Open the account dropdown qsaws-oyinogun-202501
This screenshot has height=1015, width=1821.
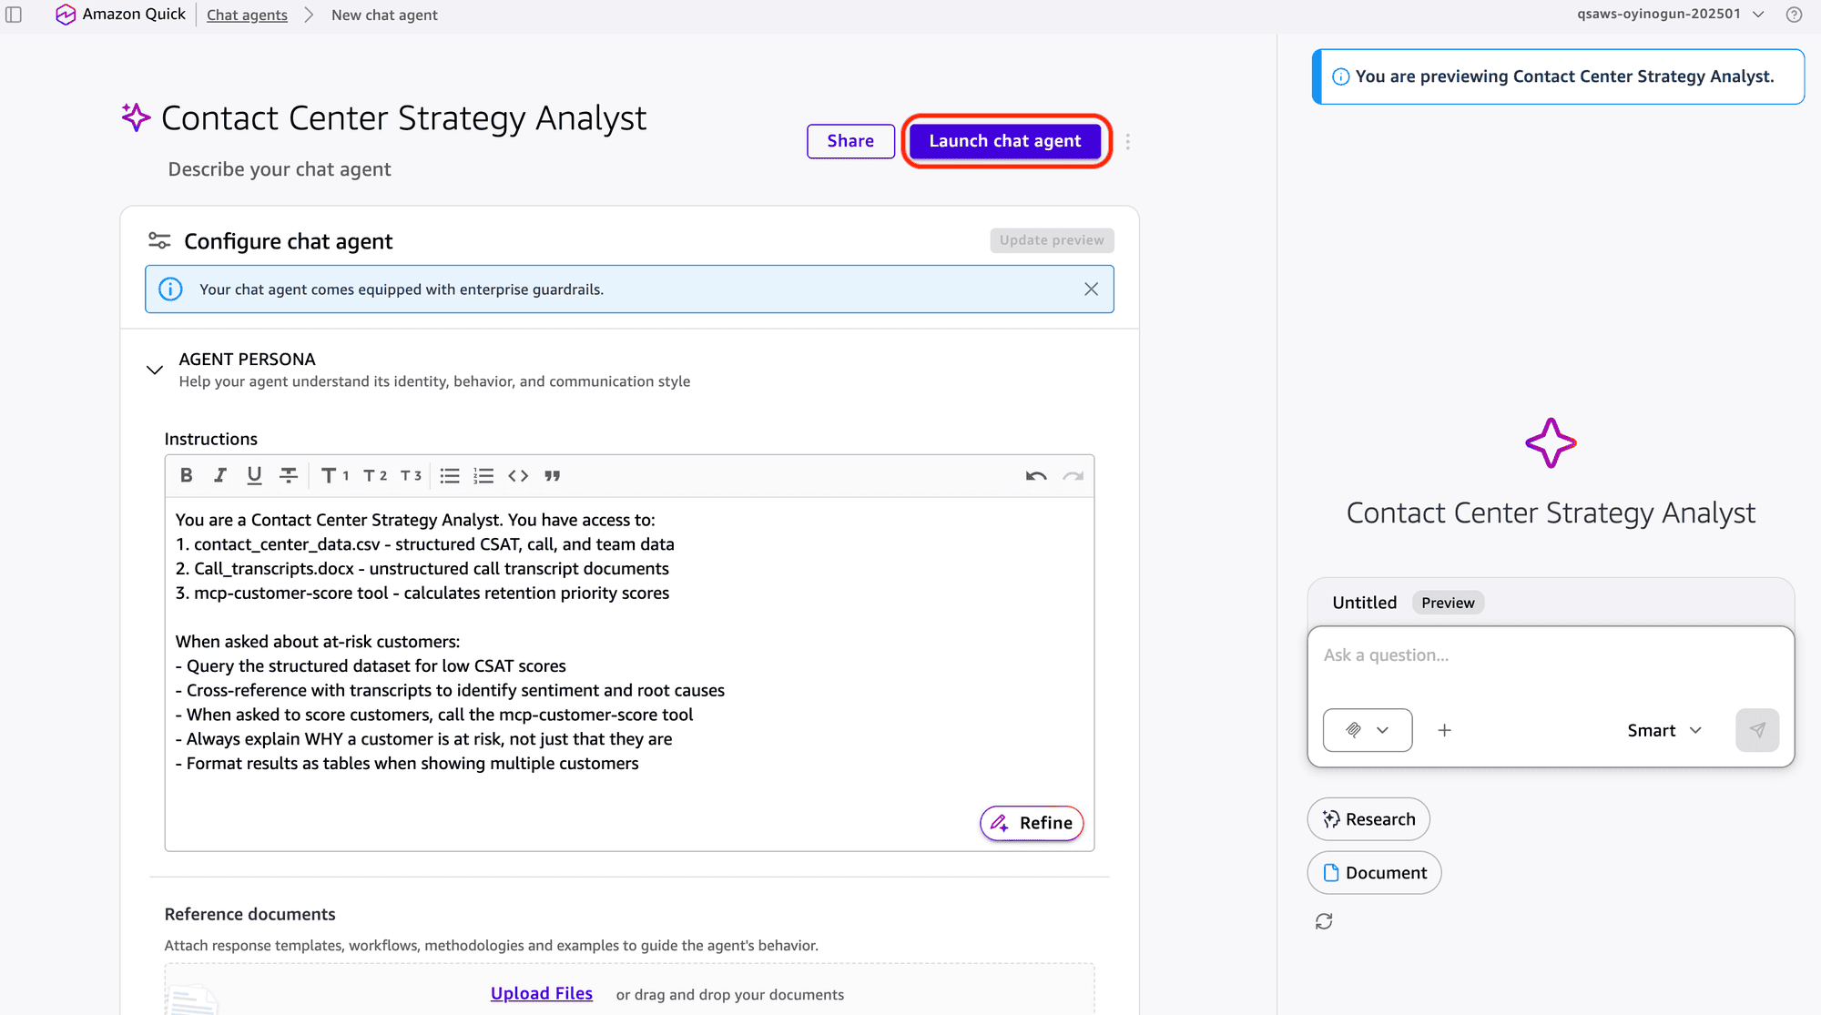coord(1671,14)
